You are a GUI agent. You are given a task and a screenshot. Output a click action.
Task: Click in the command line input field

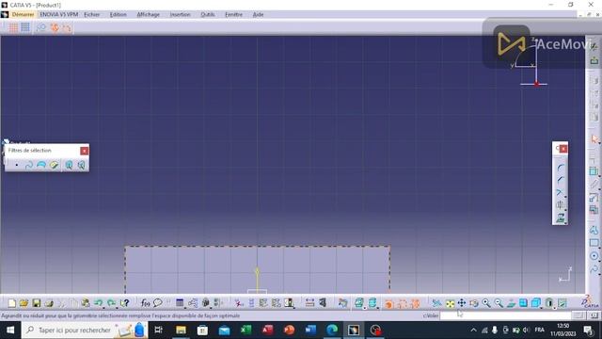point(505,315)
